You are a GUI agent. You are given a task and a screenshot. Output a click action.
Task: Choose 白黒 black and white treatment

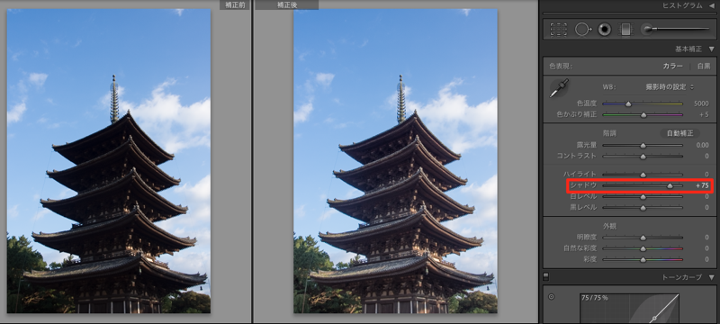(704, 66)
